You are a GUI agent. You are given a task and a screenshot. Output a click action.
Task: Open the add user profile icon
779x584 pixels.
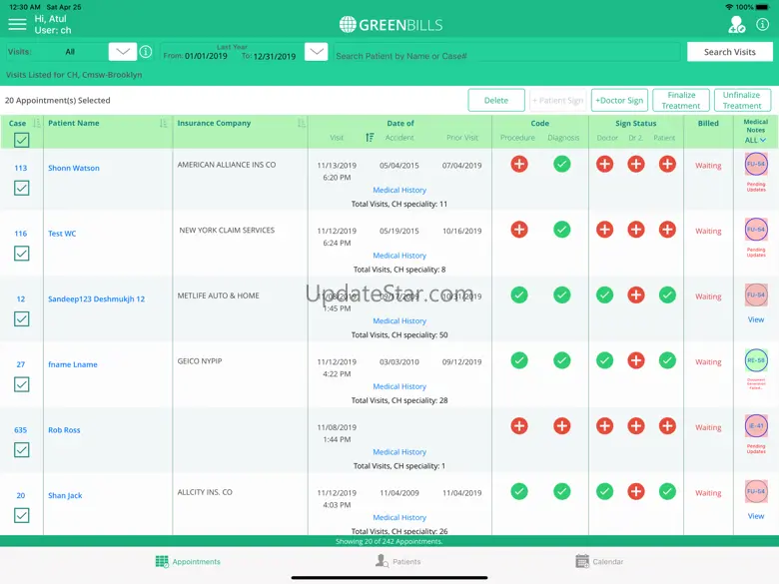tap(736, 24)
